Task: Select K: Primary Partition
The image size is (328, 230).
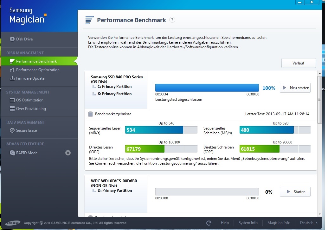Action: point(114,94)
